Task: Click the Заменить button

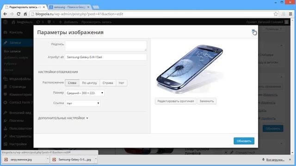Action: [x=207, y=101]
